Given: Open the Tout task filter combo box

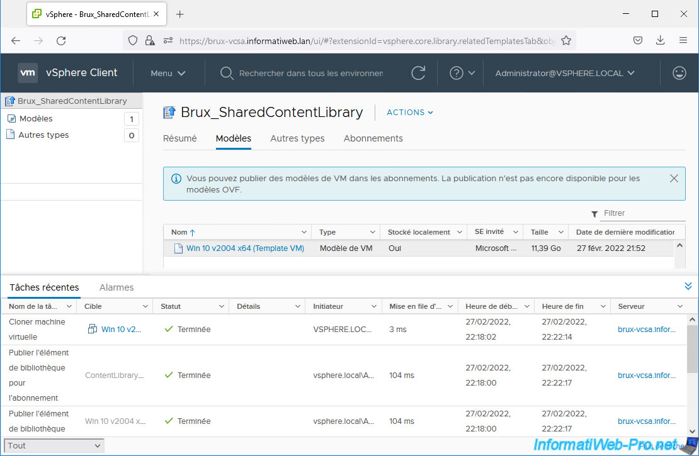Looking at the screenshot, I should click(54, 446).
